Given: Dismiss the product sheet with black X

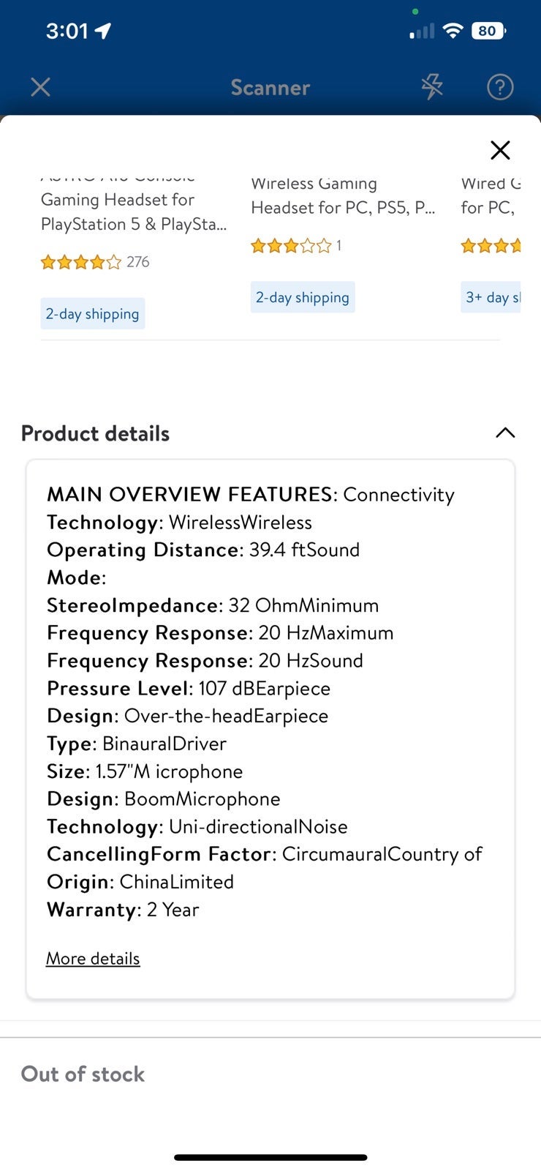Looking at the screenshot, I should (500, 150).
